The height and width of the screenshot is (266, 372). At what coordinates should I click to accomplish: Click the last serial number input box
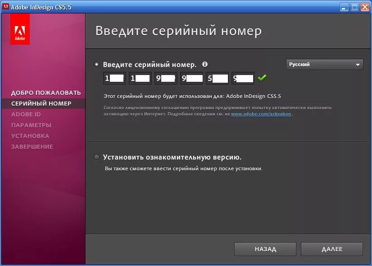point(243,78)
